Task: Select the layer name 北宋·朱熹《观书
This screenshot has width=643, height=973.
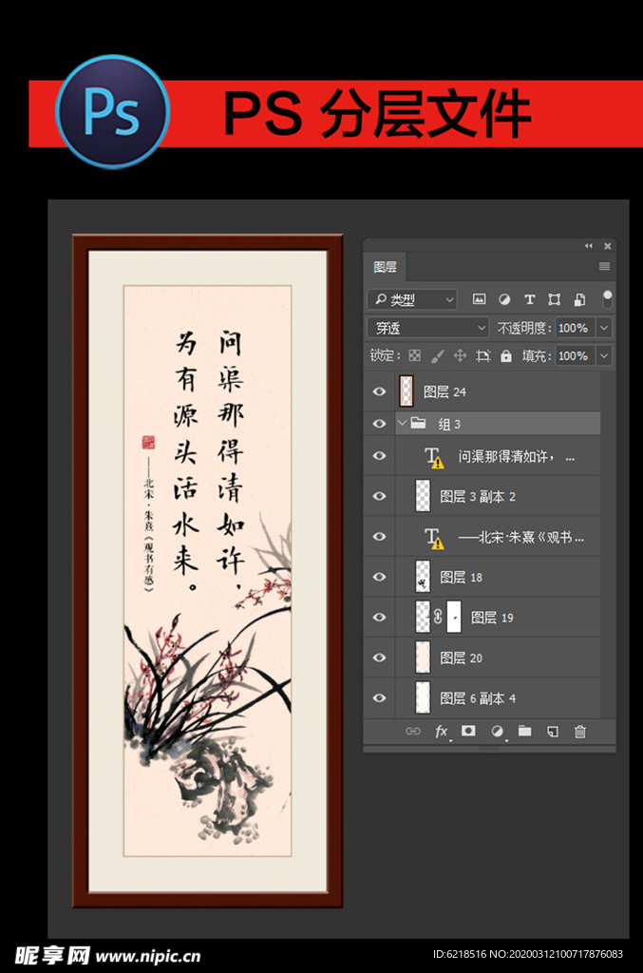Action: (x=521, y=538)
